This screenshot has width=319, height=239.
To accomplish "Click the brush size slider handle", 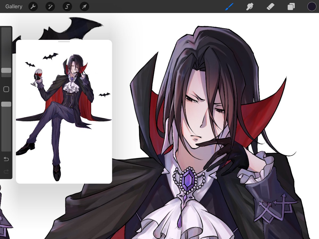I will point(6,70).
